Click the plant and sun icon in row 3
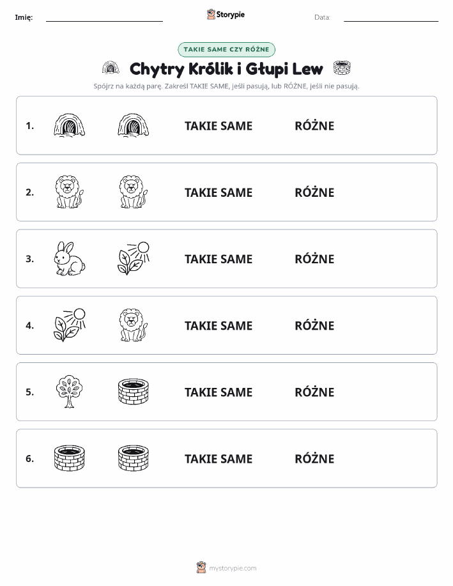Image resolution: width=453 pixels, height=586 pixels. (134, 259)
